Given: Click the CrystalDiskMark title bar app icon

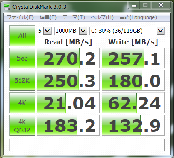Looking at the screenshot, I should click(7, 7).
